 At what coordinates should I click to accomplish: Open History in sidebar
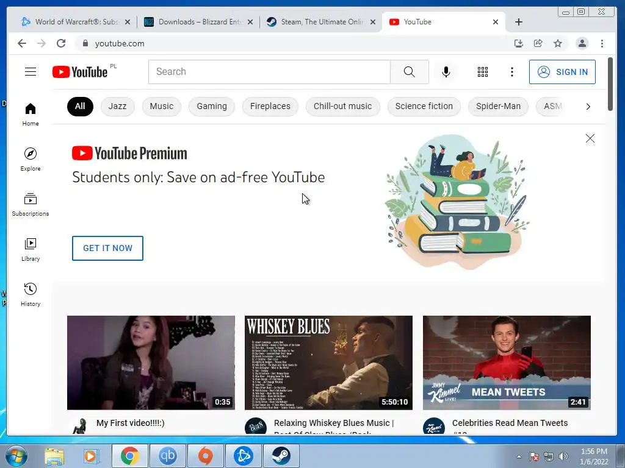pyautogui.click(x=31, y=294)
